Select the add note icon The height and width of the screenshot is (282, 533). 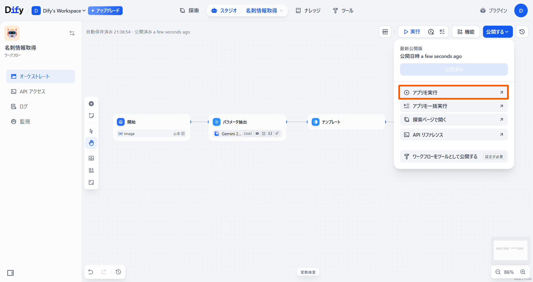click(x=91, y=116)
